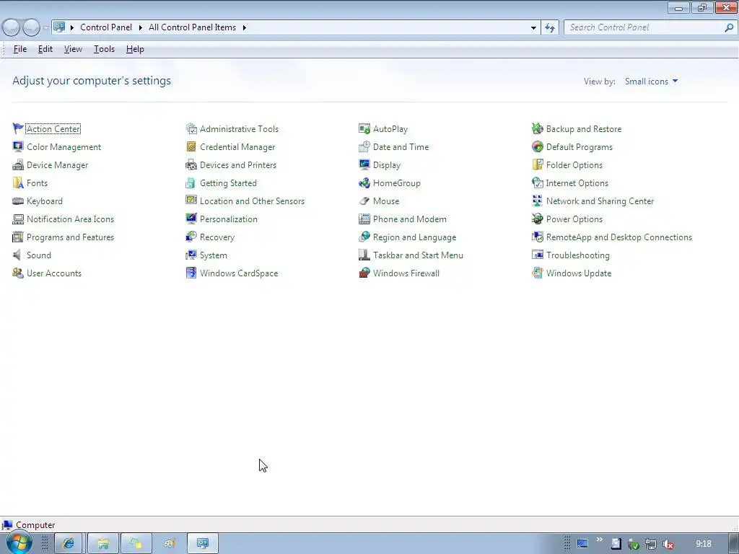
Task: Open the AutoPlay icon
Action: pyautogui.click(x=364, y=128)
